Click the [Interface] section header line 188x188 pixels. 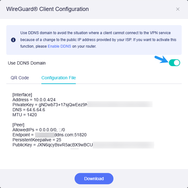[x=22, y=95]
